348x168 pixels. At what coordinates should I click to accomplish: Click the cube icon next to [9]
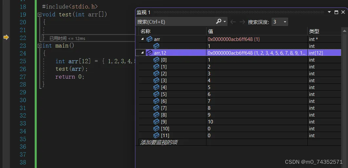[x=156, y=121]
